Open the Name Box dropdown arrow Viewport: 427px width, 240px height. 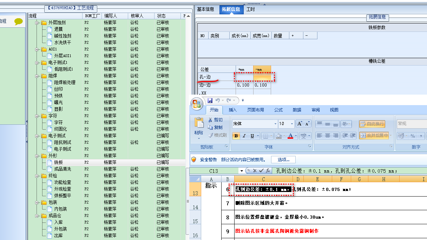click(x=242, y=171)
